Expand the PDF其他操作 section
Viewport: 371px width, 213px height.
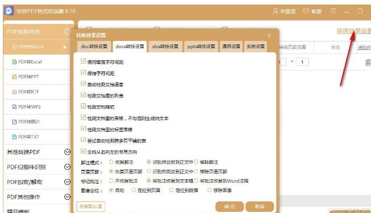(x=67, y=197)
